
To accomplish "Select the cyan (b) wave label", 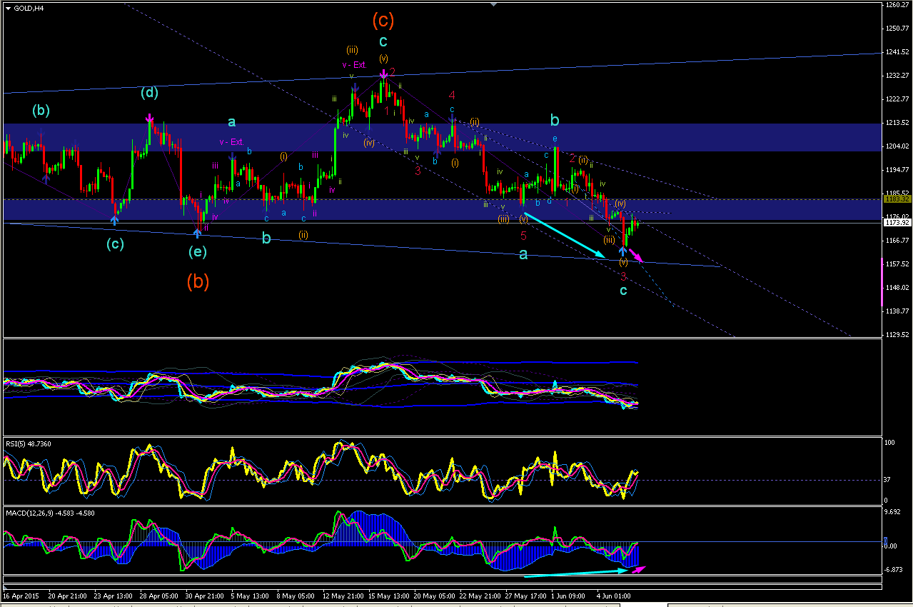I will coord(40,111).
